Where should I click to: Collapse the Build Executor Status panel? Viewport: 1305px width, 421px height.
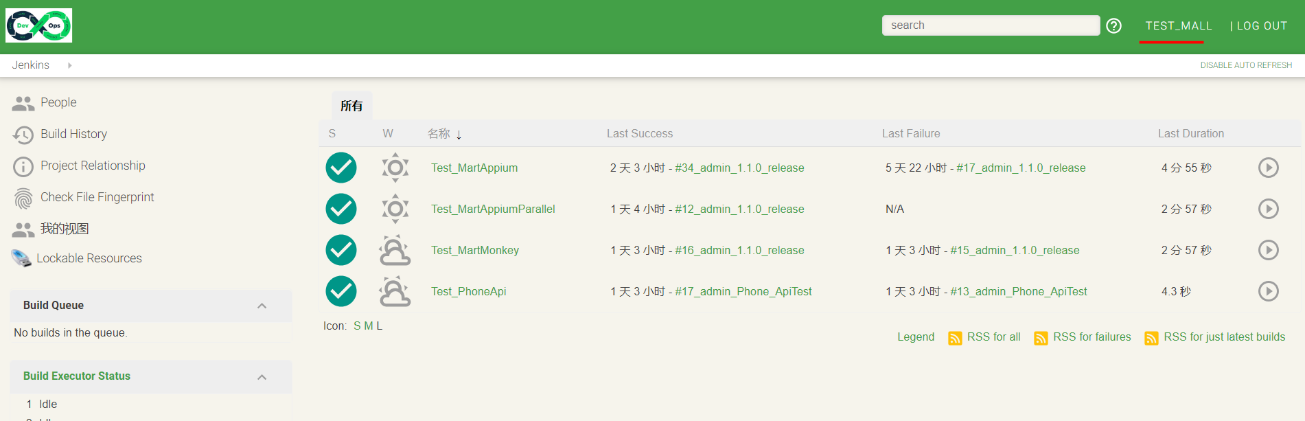click(x=262, y=377)
